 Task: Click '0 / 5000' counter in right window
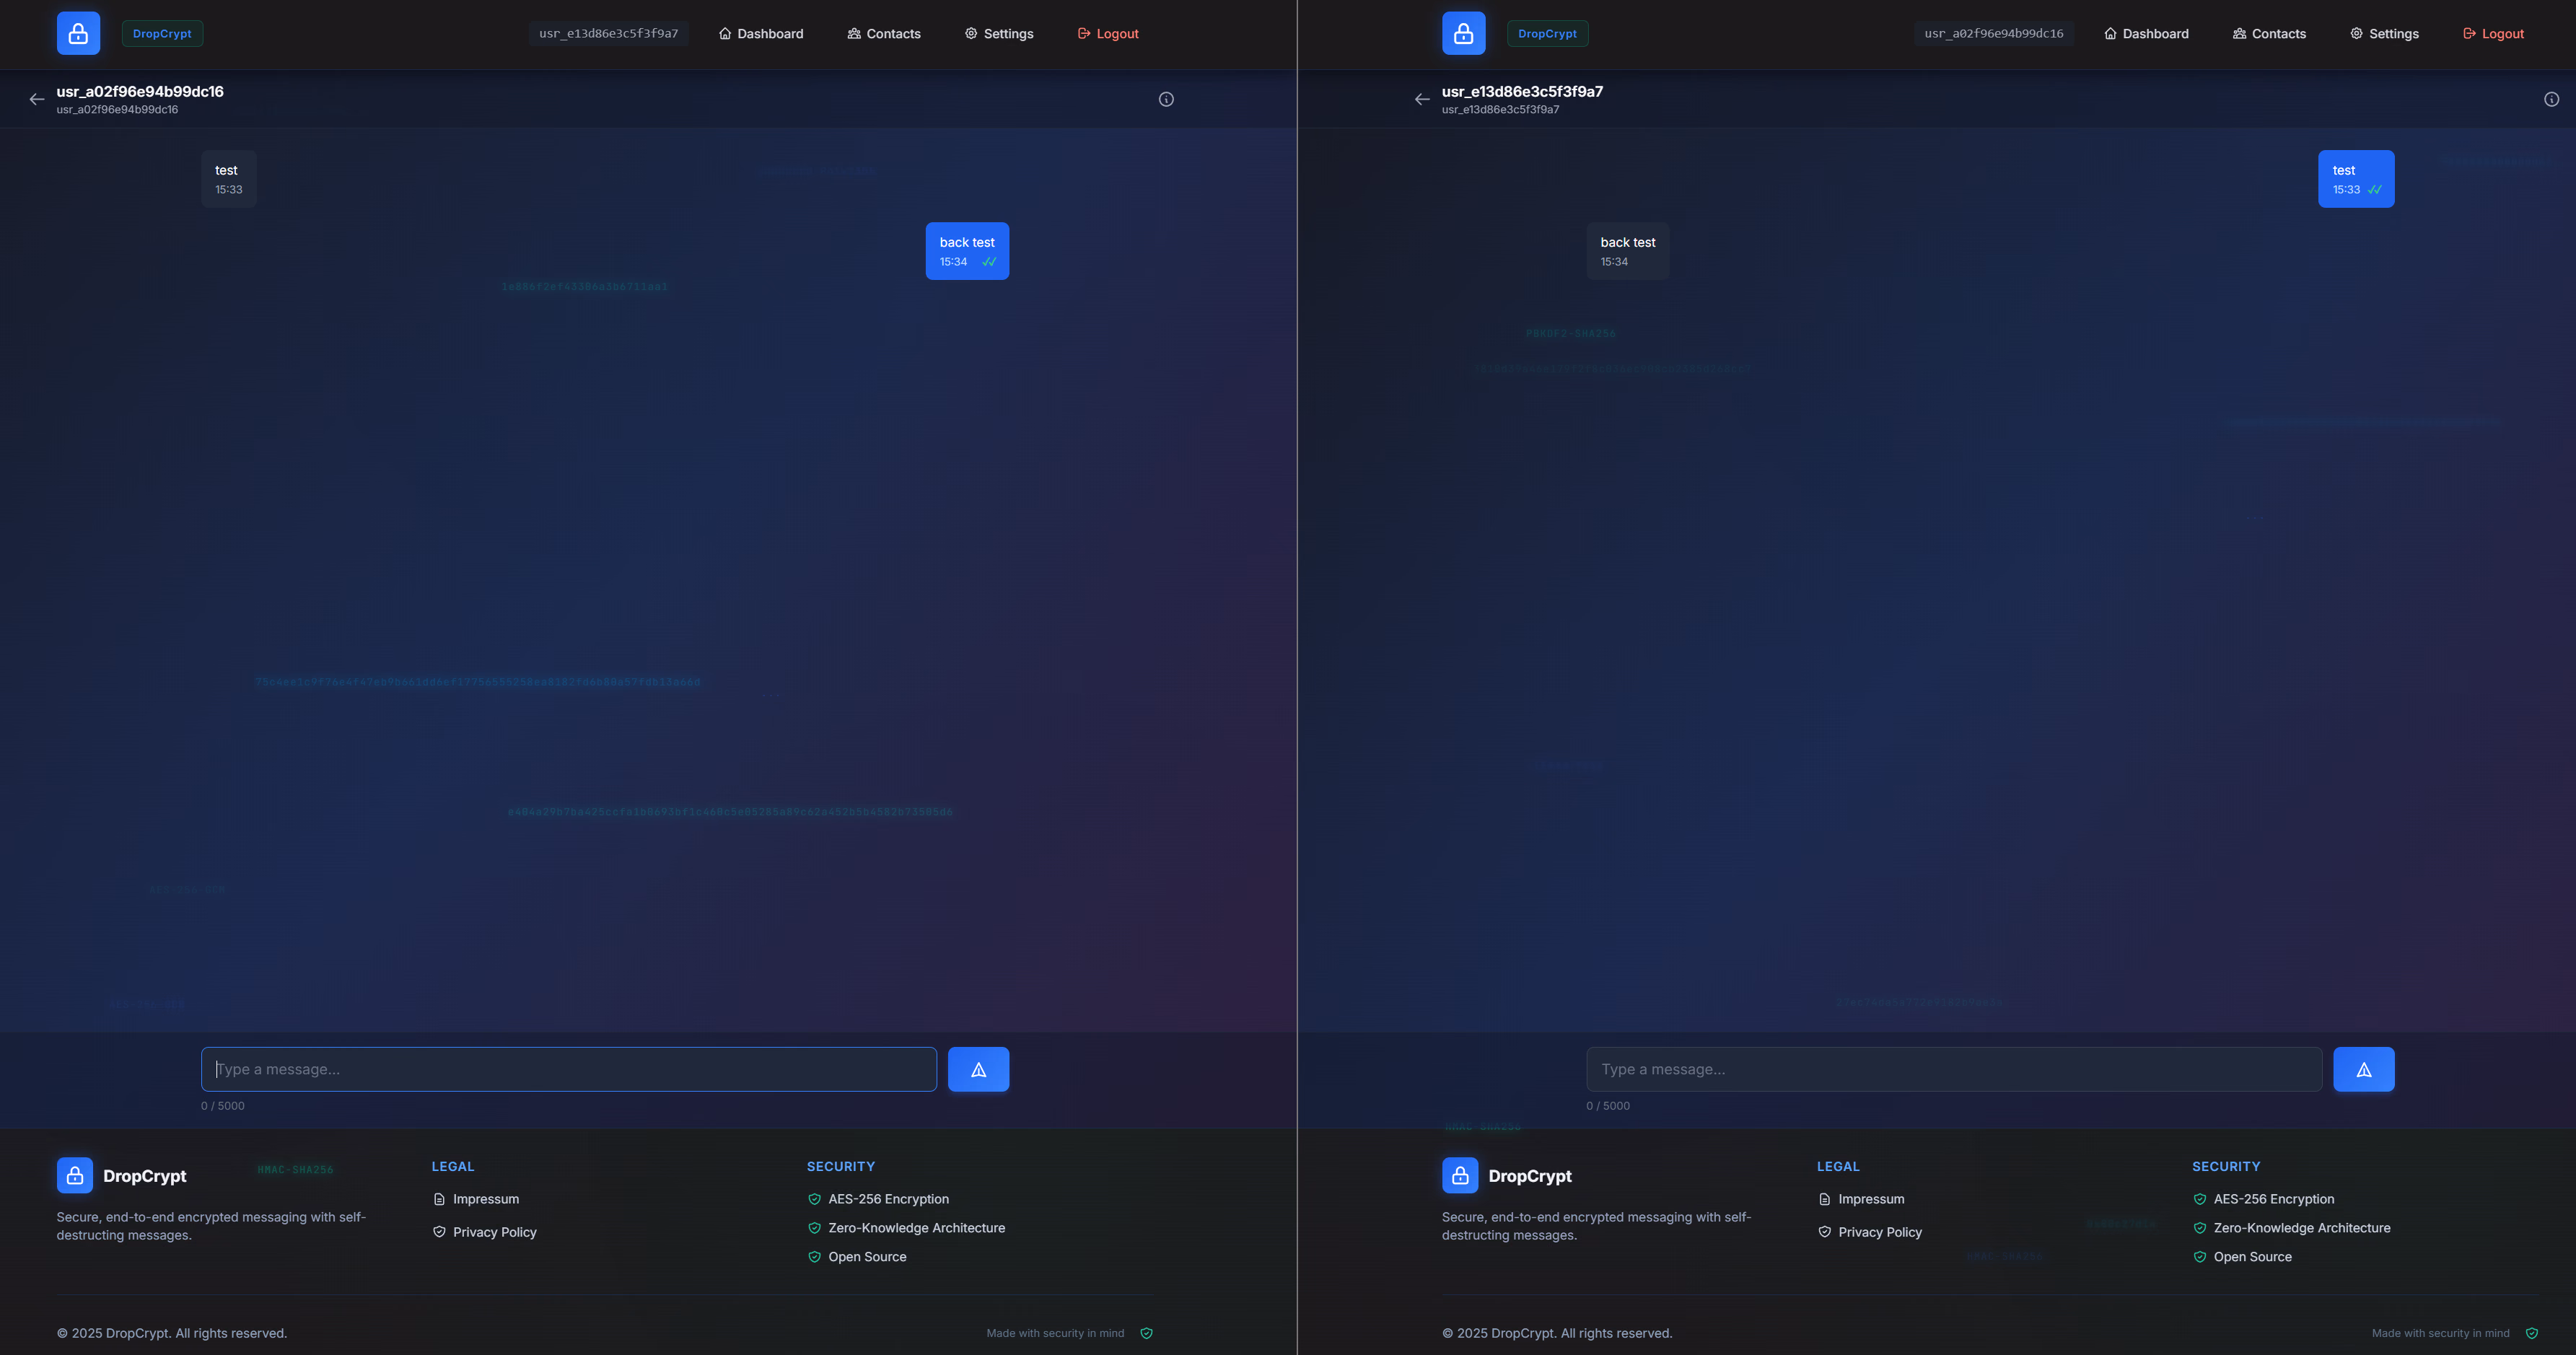(1608, 1106)
